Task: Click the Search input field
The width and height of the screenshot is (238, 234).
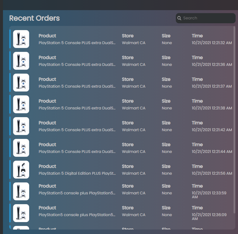Action: pos(206,18)
